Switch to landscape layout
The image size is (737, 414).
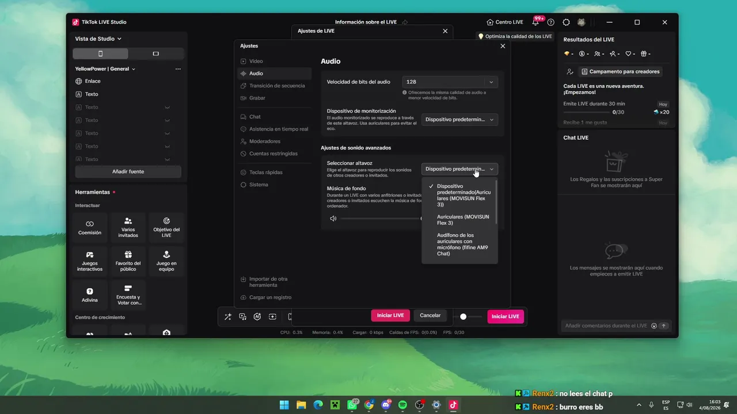pyautogui.click(x=156, y=53)
